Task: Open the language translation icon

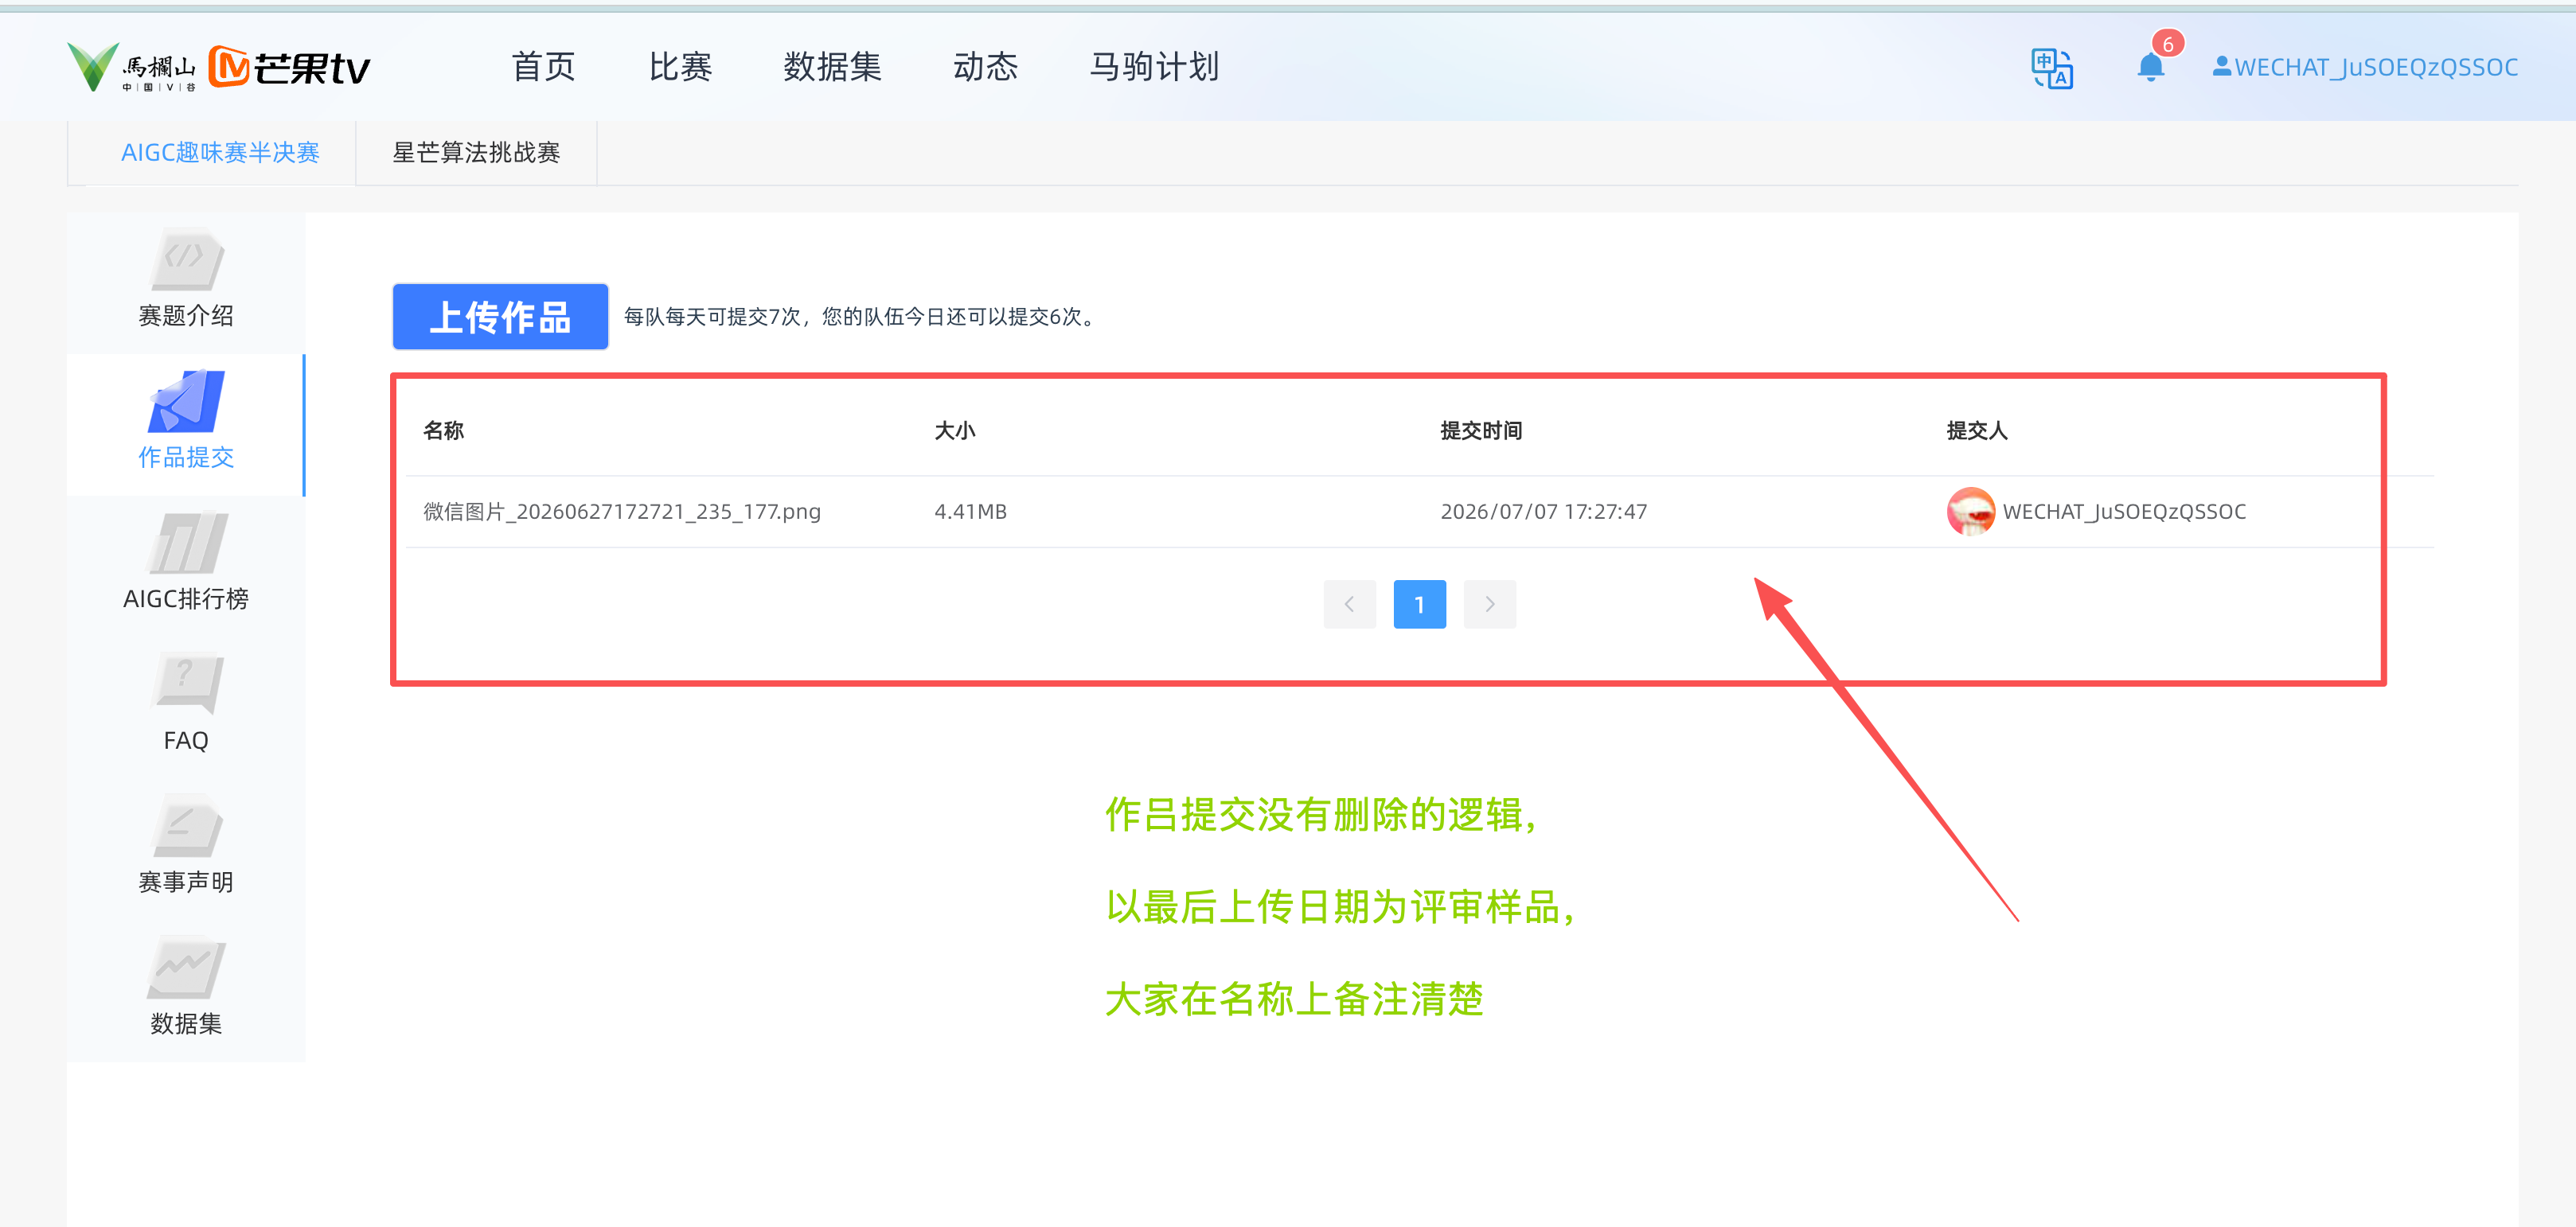Action: pyautogui.click(x=2051, y=68)
